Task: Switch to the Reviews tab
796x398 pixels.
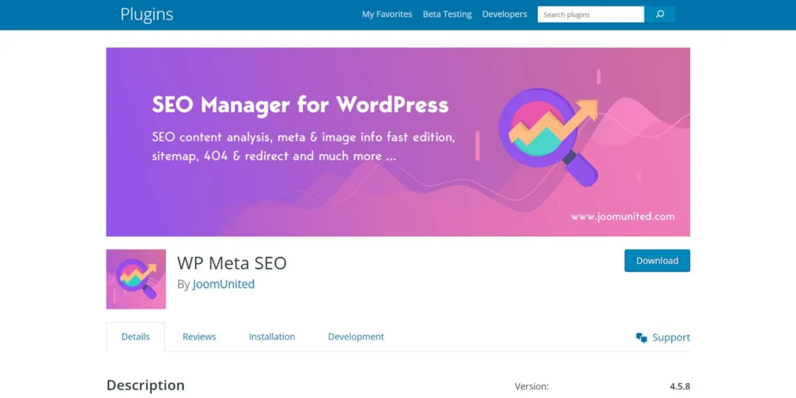Action: 199,337
